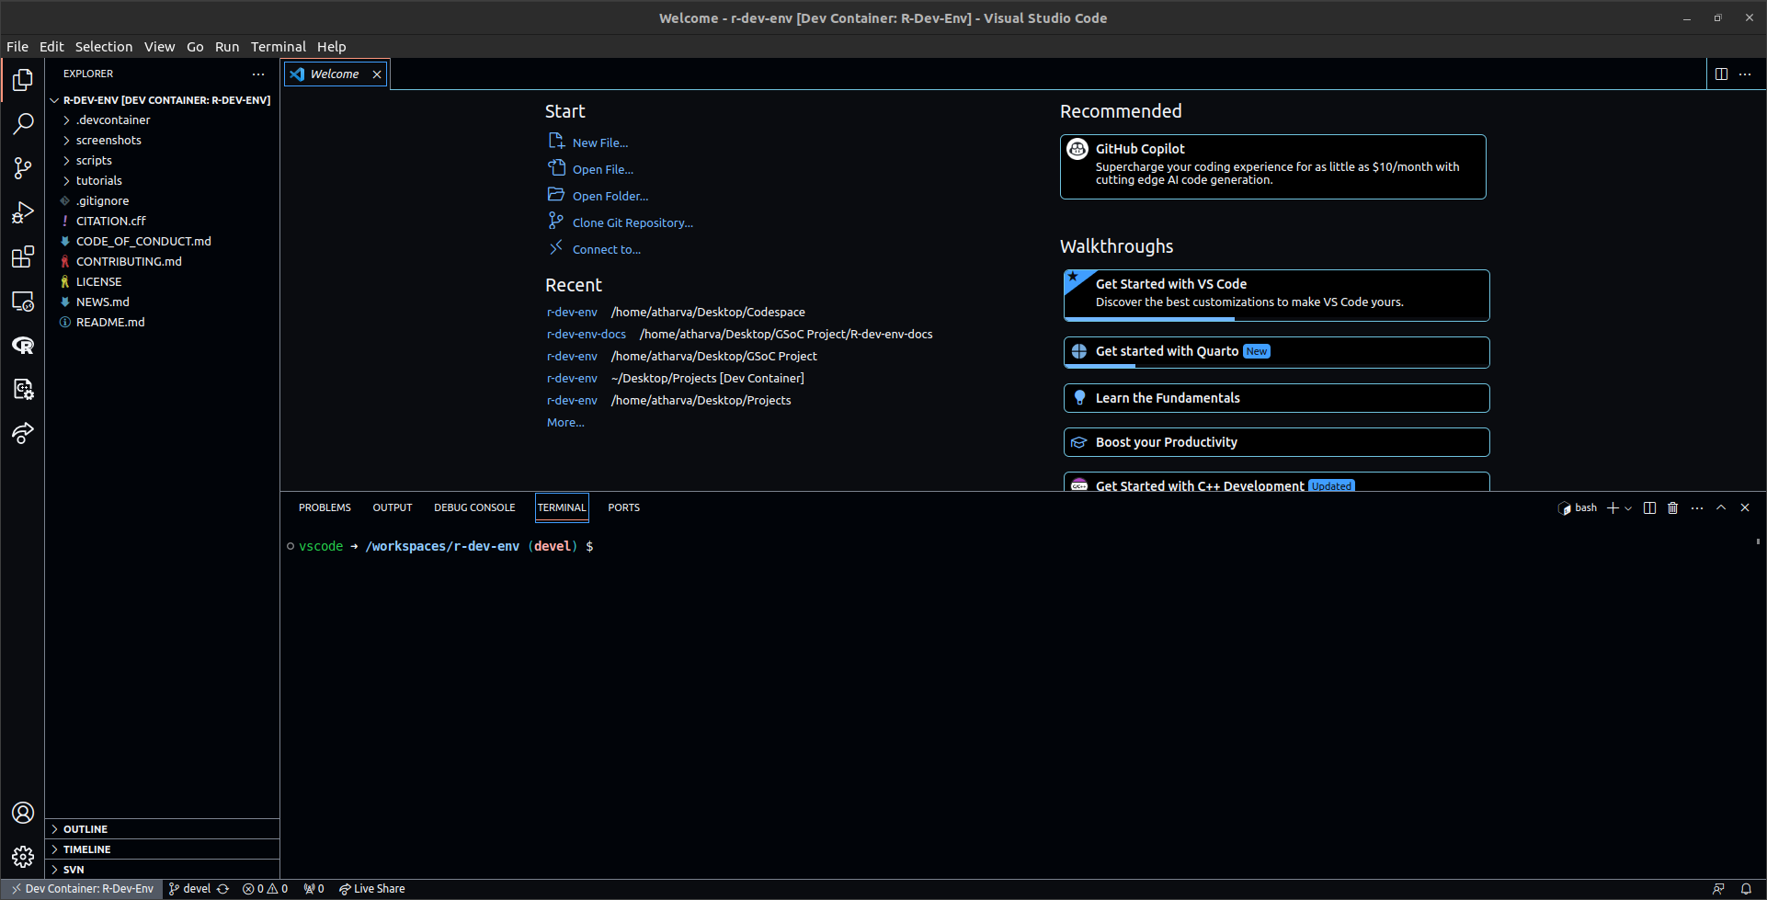This screenshot has width=1767, height=900.
Task: Open README.md in the explorer
Action: [x=162, y=323]
